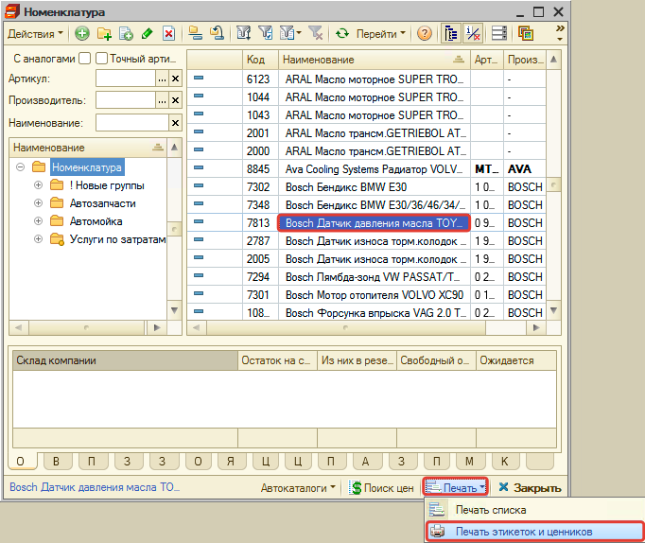Switch to the first О bottom tab
This screenshot has height=543, width=645.
tap(20, 462)
